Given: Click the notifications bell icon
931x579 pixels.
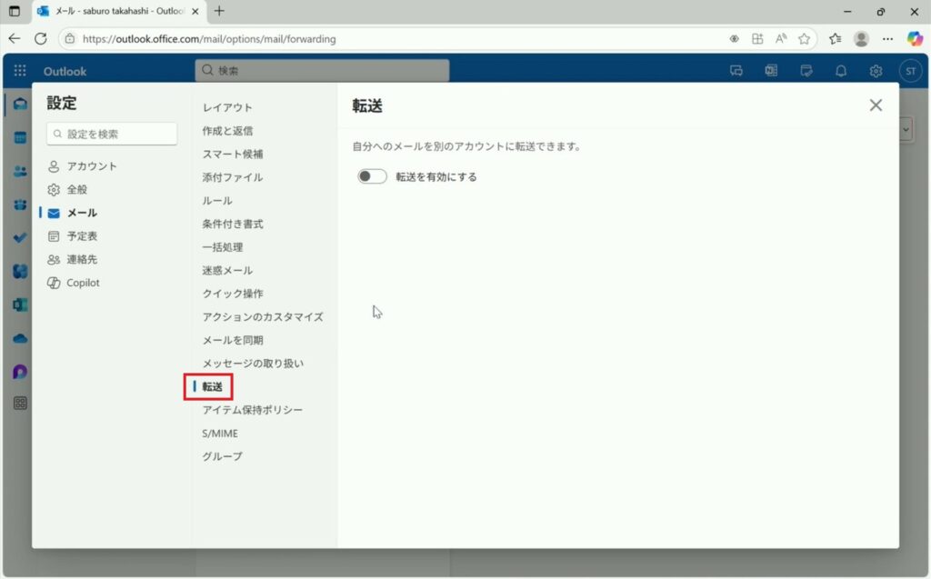Looking at the screenshot, I should click(841, 71).
